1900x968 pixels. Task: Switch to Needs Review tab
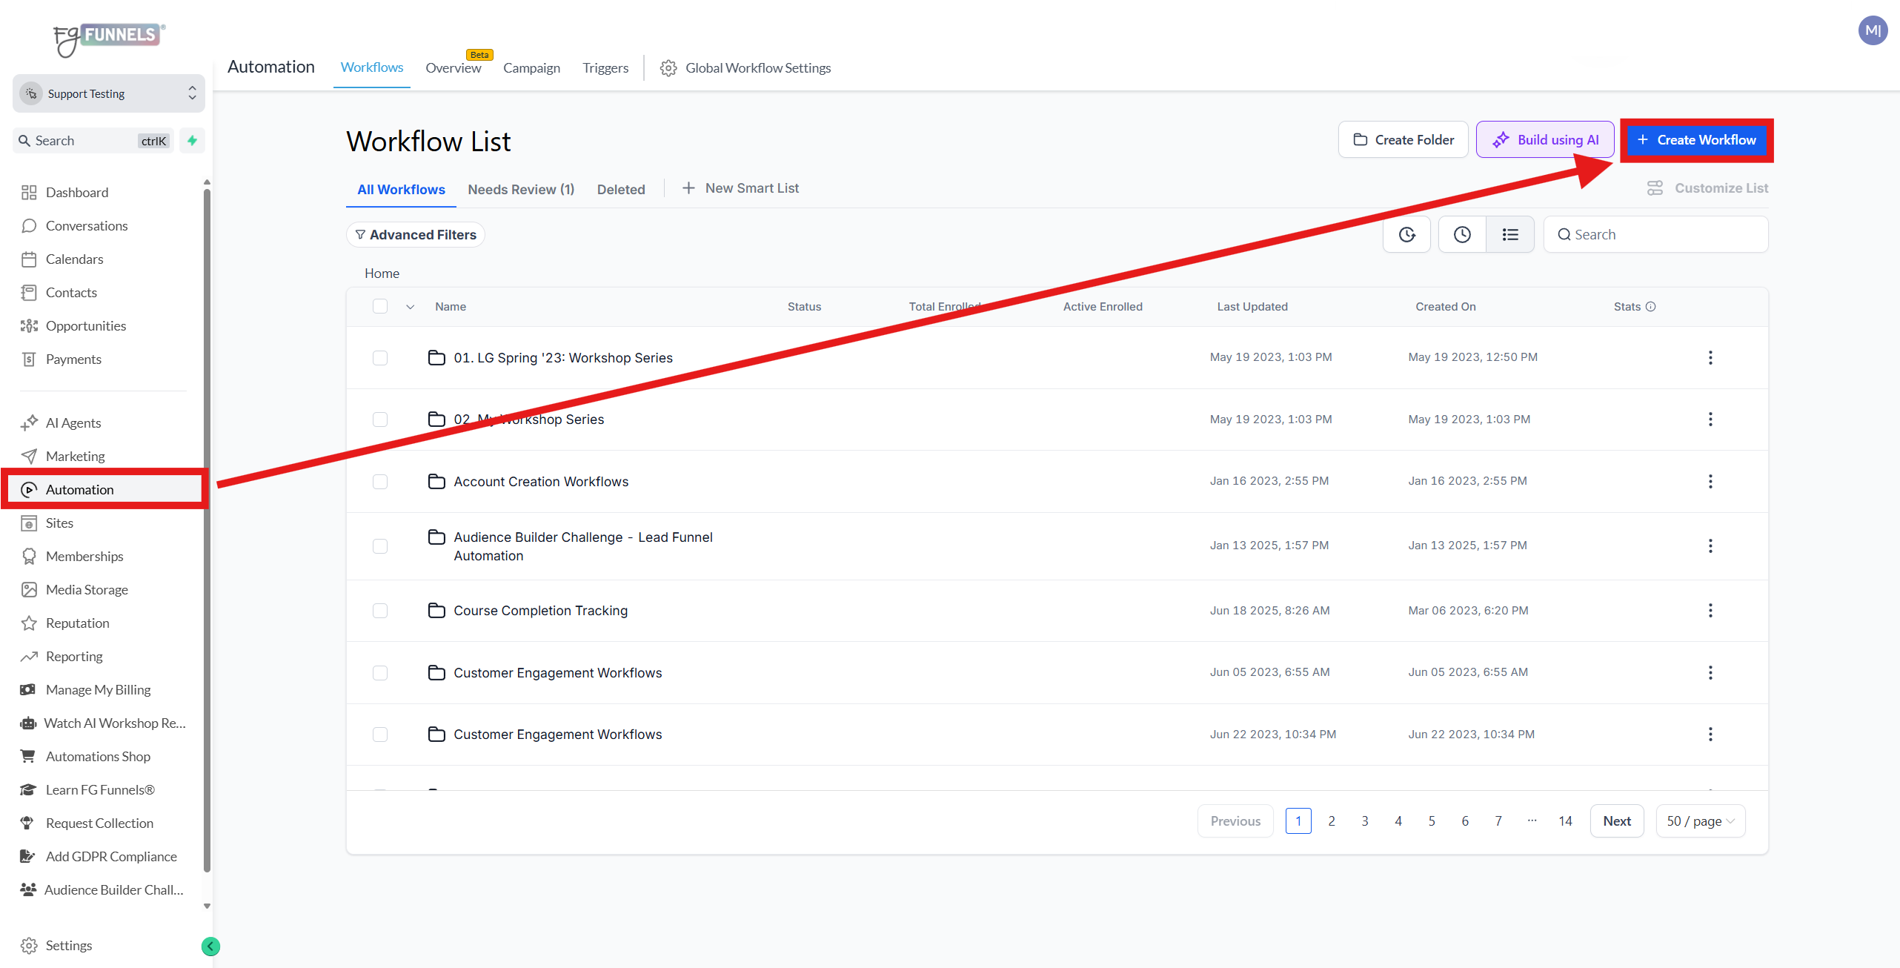tap(521, 190)
